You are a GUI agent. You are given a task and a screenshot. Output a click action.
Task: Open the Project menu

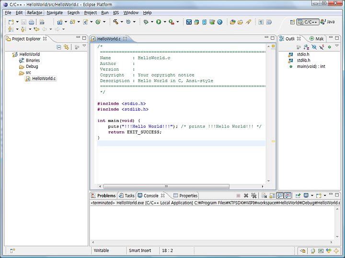[x=90, y=13]
